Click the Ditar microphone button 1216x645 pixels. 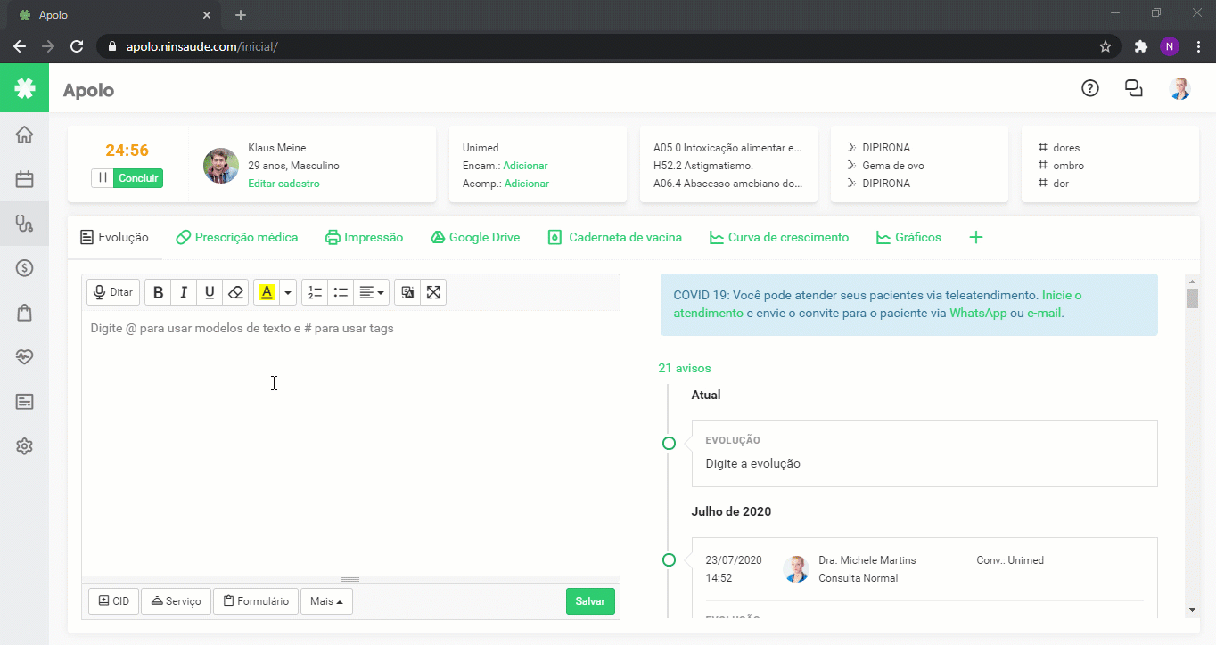pyautogui.click(x=113, y=292)
